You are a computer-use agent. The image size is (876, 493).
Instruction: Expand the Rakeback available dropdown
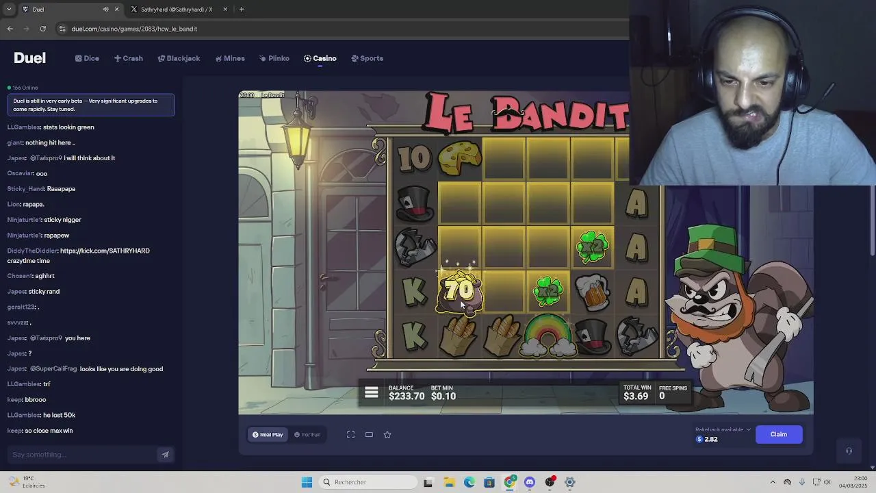[x=723, y=429]
